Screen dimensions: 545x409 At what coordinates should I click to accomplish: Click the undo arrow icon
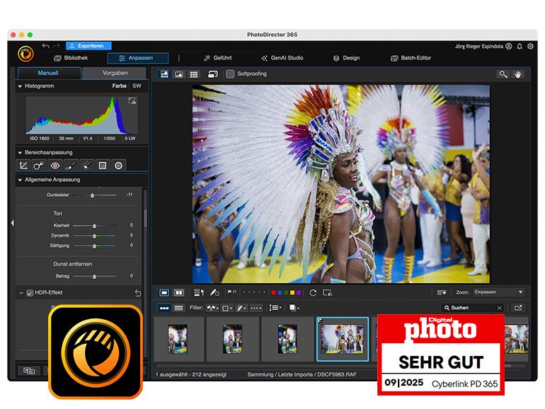(x=45, y=46)
